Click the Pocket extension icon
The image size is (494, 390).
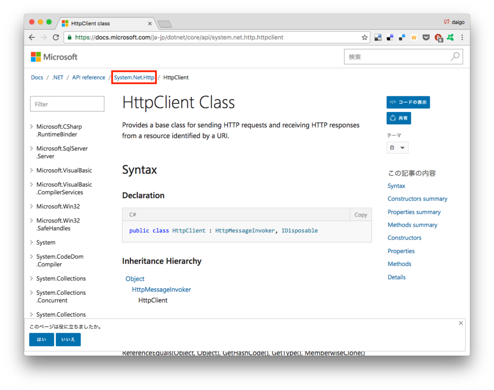click(426, 38)
